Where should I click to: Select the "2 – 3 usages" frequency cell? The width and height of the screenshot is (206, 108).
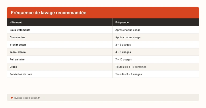click(x=123, y=45)
